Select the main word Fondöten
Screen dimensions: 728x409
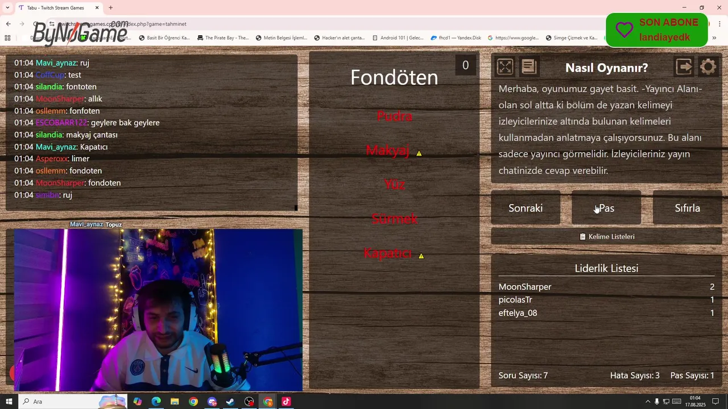(x=394, y=77)
